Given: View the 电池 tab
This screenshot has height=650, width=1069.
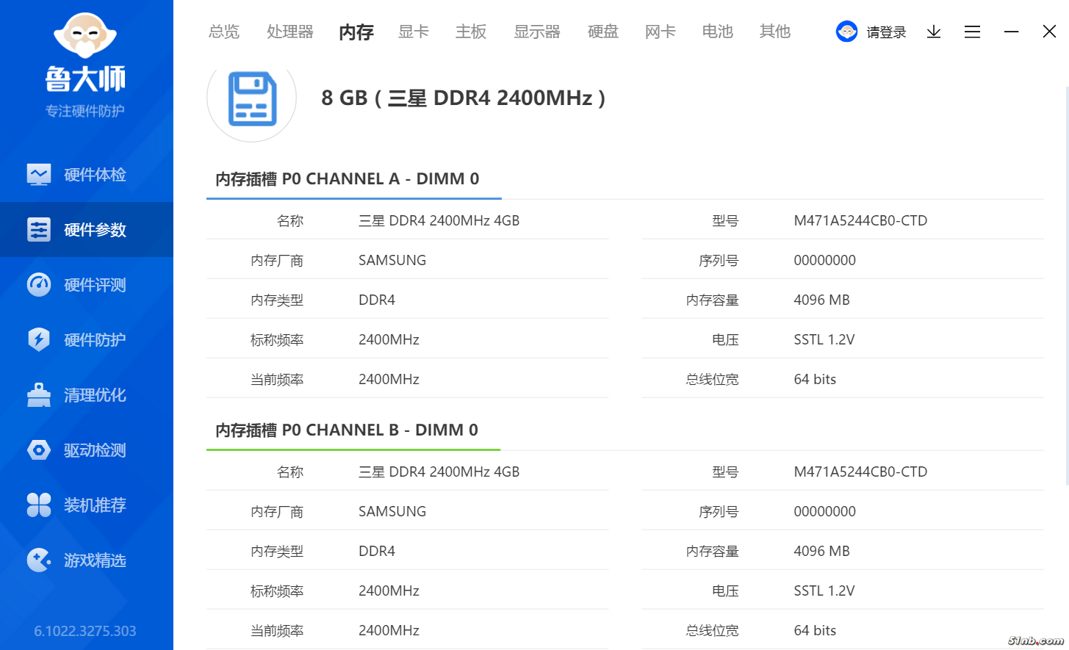Looking at the screenshot, I should (x=718, y=32).
